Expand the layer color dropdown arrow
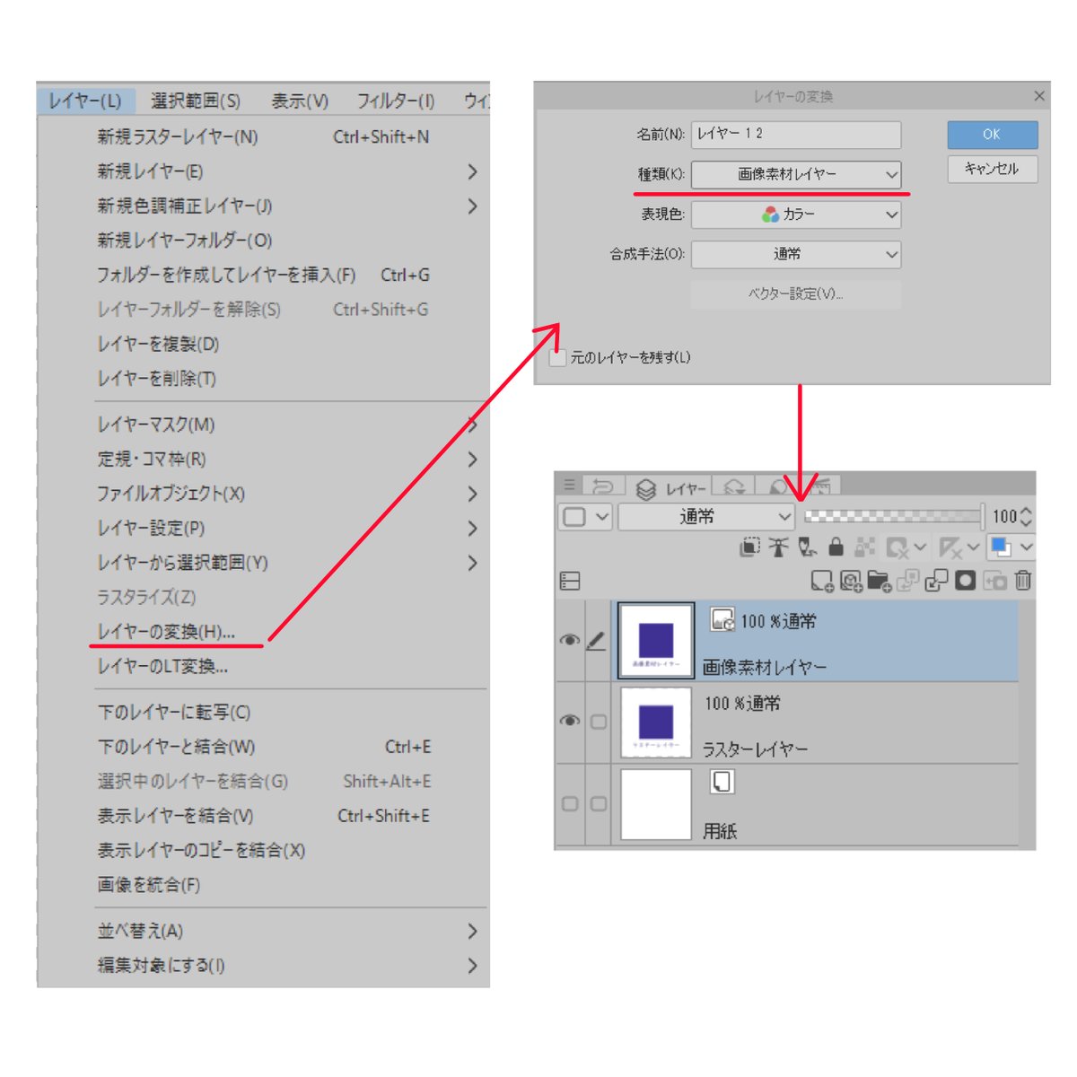Image resolution: width=1077 pixels, height=1077 pixels. (x=1027, y=547)
